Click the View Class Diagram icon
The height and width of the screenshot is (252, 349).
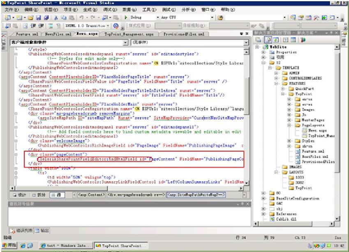click(303, 40)
